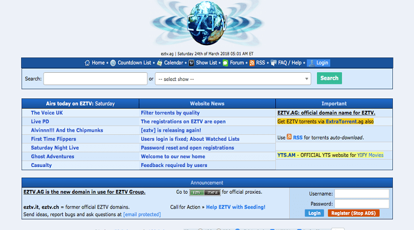Open the Show List menu item
The image size is (414, 230).
tap(206, 62)
